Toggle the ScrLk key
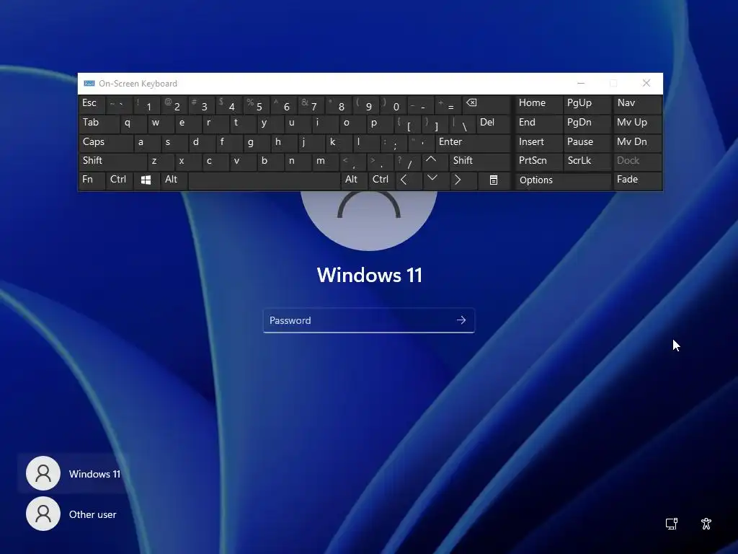This screenshot has height=554, width=738. point(587,162)
